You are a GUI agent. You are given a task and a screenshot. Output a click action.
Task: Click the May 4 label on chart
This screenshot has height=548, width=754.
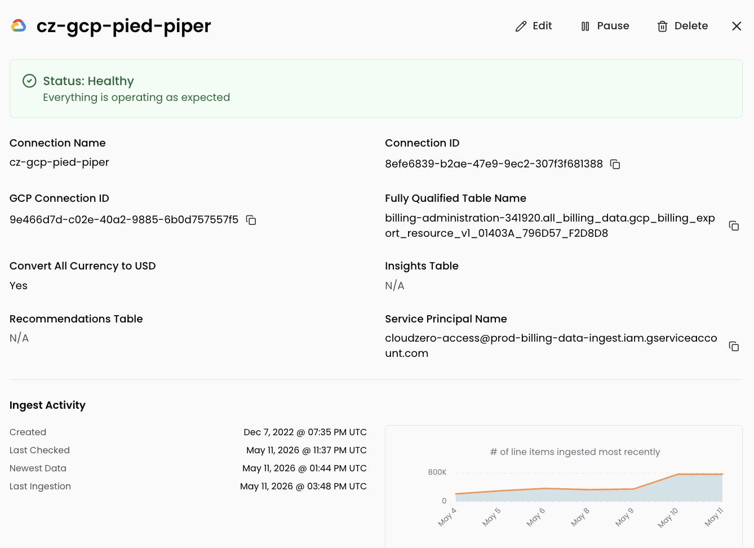point(447,517)
